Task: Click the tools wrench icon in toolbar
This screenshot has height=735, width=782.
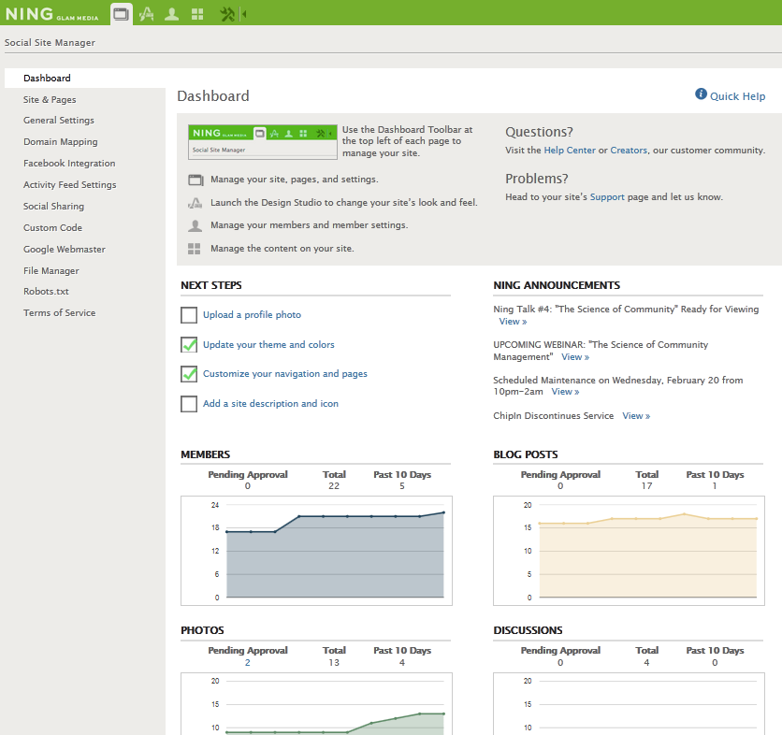Action: [227, 14]
